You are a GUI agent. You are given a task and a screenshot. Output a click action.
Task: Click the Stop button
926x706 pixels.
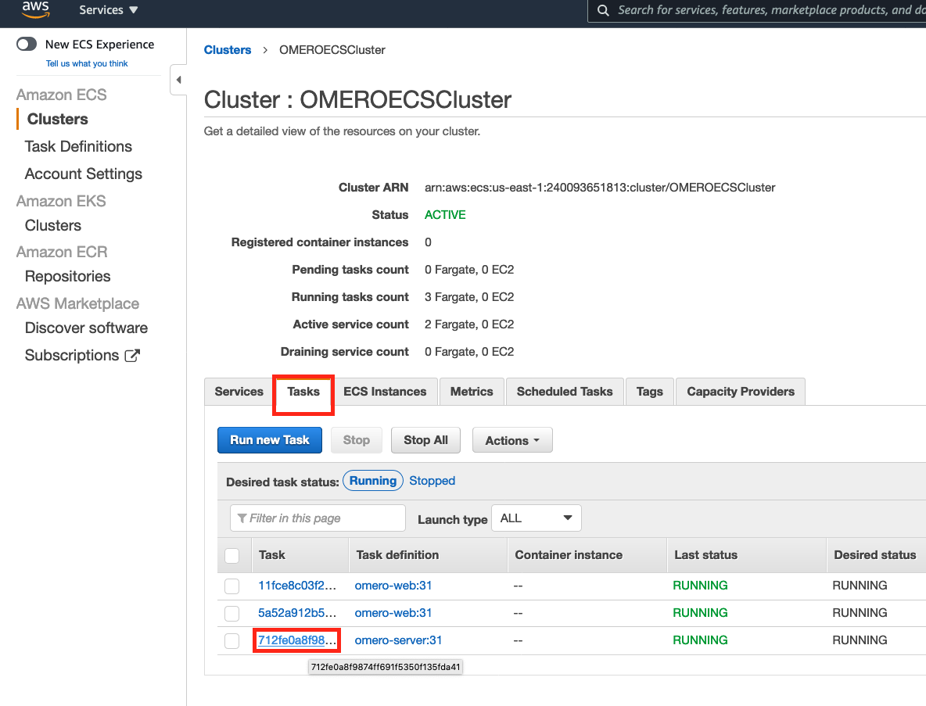coord(357,440)
